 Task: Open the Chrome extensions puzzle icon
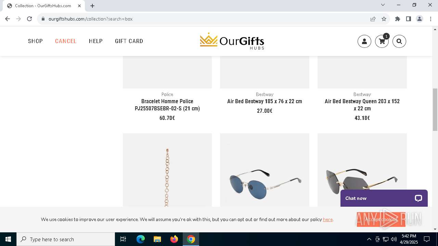(397, 19)
